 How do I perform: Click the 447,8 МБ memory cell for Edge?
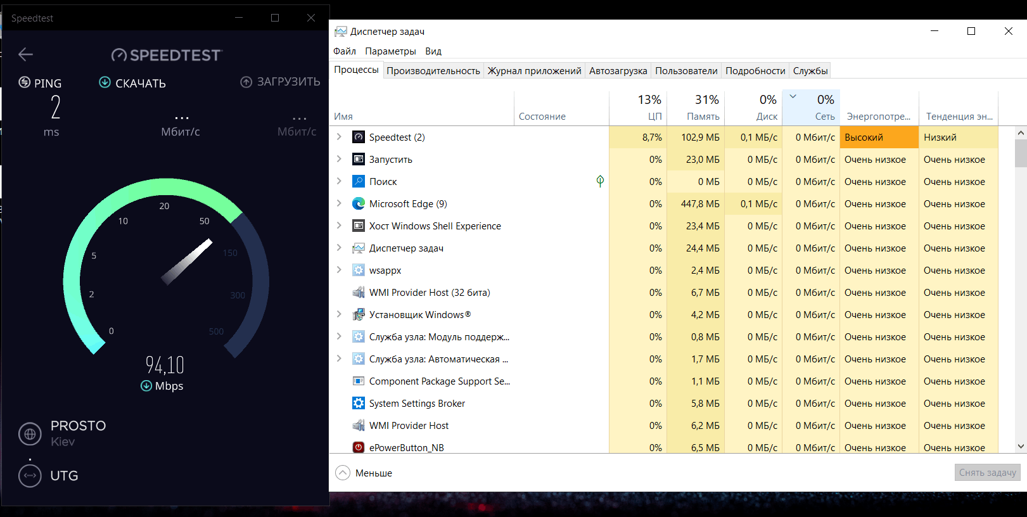[x=696, y=203]
